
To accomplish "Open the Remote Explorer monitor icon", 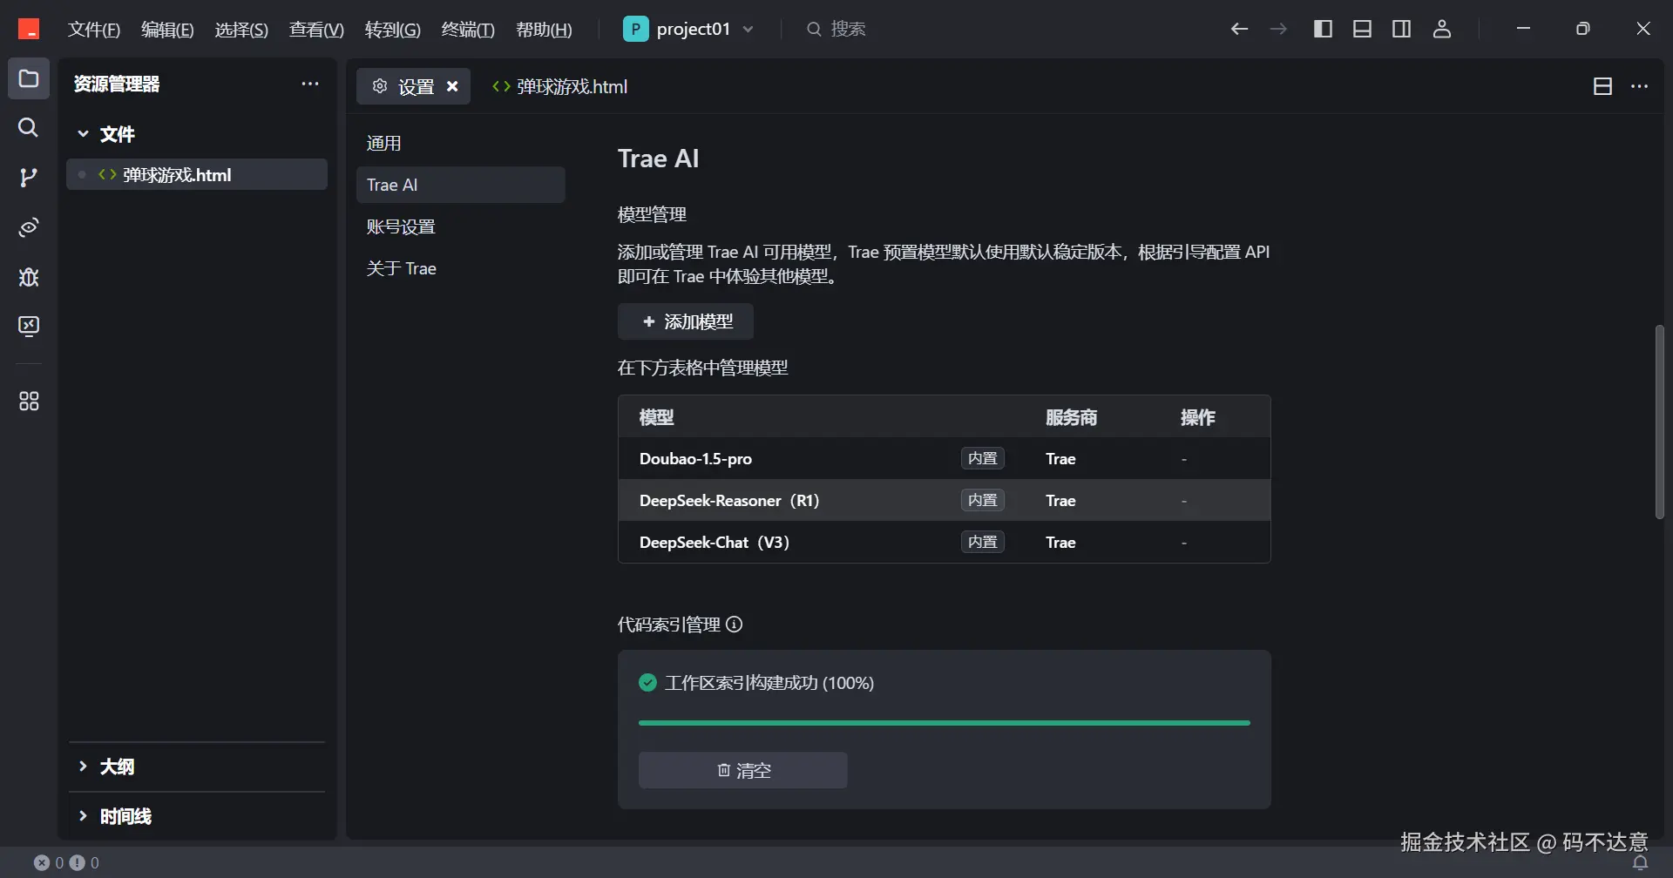I will point(29,326).
